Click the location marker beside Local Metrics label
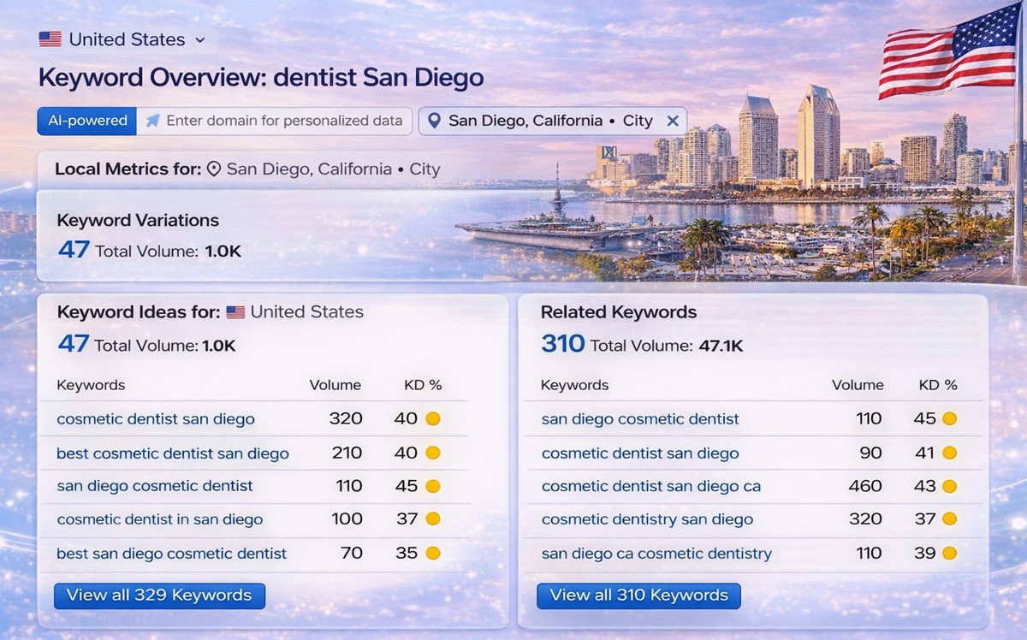Screen dimensions: 1027x640 click(215, 169)
